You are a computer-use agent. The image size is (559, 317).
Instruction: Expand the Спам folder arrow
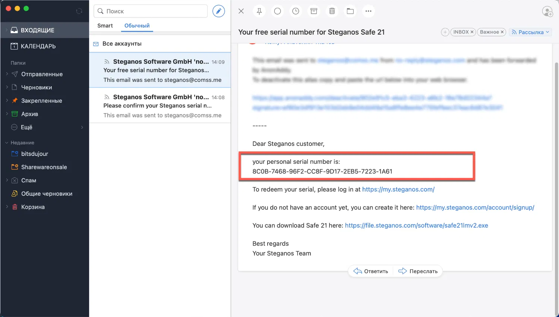click(x=7, y=180)
